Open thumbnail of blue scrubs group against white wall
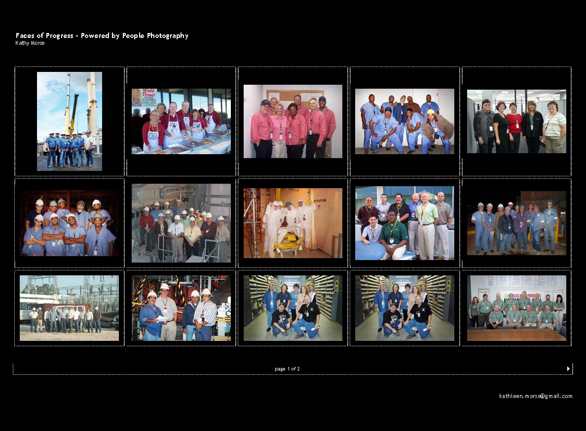This screenshot has height=431, width=586. [x=405, y=121]
